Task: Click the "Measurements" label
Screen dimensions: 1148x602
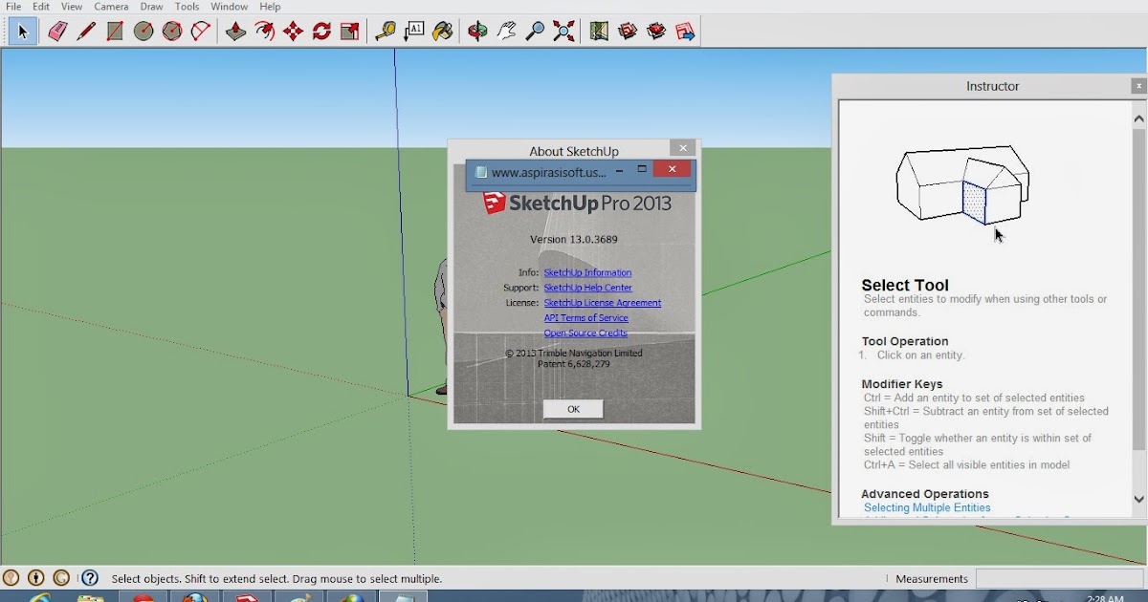Action: (x=932, y=579)
